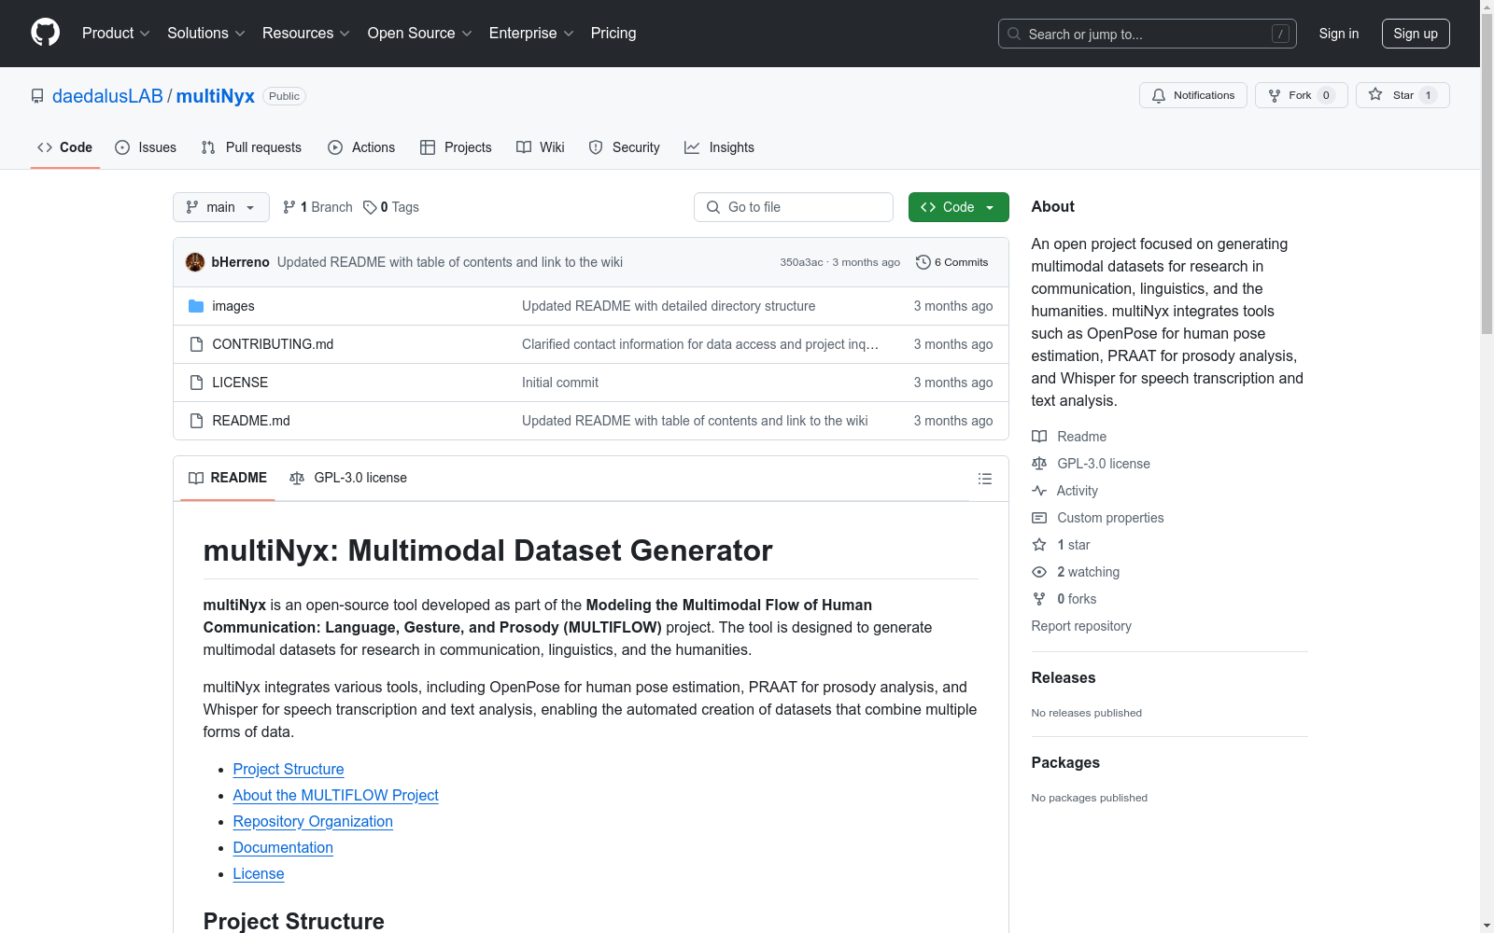
Task: Click the search magnifier icon in header
Action: coord(1014,34)
